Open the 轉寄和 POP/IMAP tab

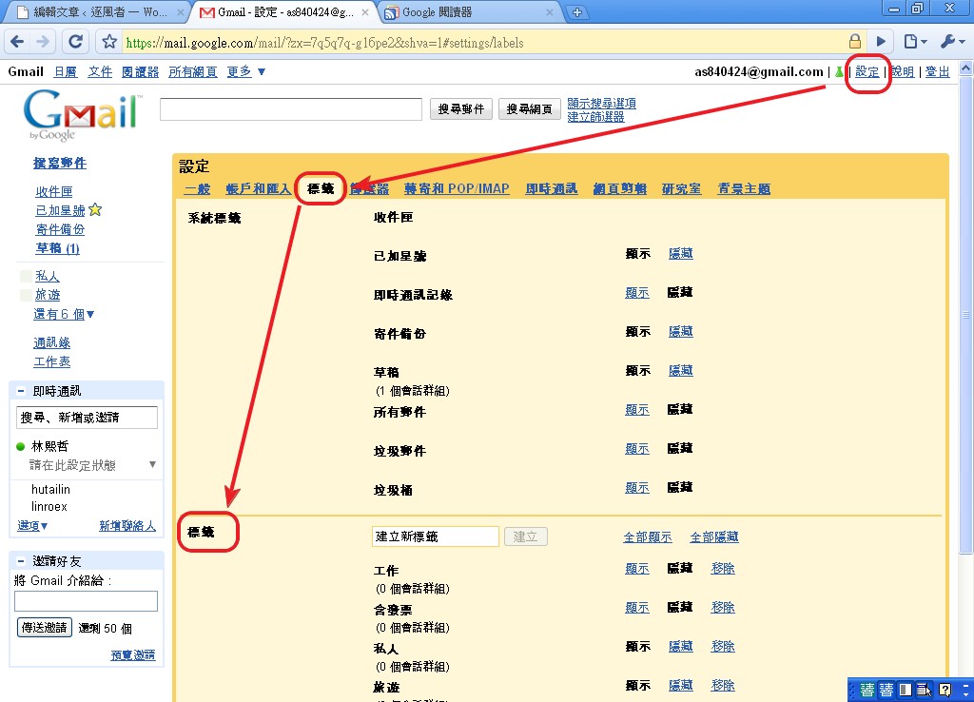point(457,189)
